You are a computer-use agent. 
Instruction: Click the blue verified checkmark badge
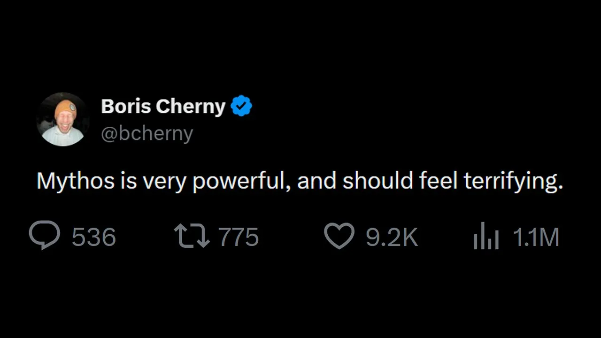click(x=241, y=106)
